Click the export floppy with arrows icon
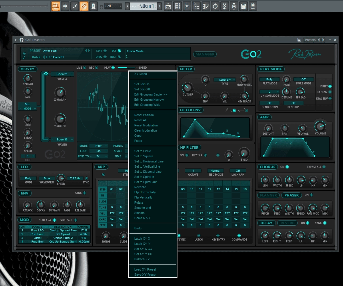 point(253,6)
